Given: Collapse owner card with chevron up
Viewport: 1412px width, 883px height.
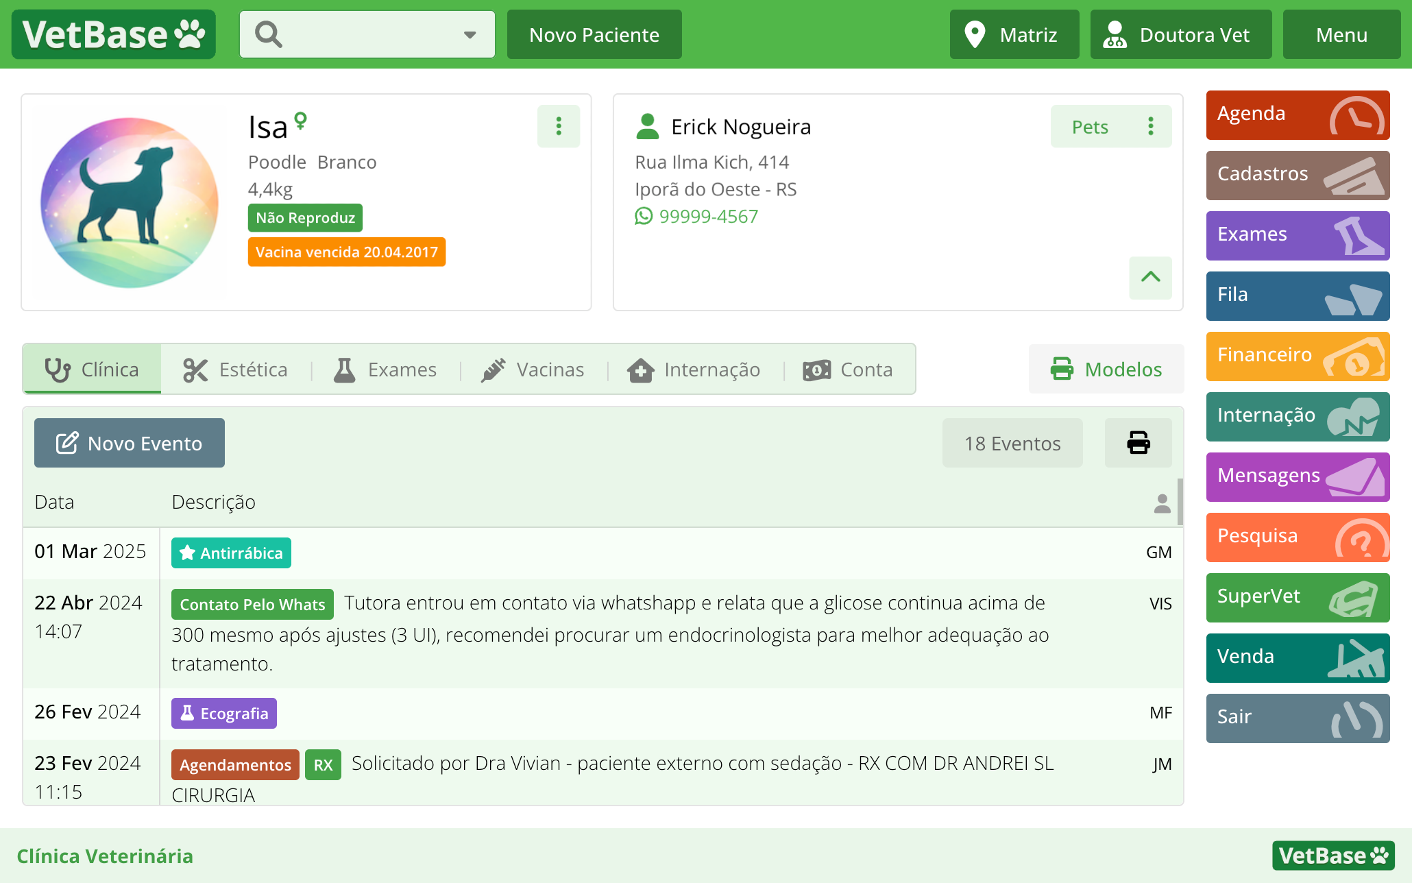Looking at the screenshot, I should pos(1150,277).
